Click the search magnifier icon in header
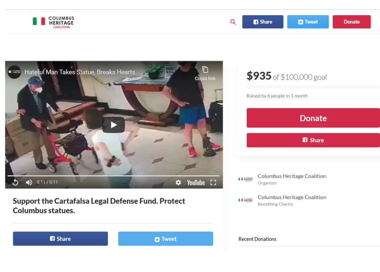Image resolution: width=380 pixels, height=272 pixels. pyautogui.click(x=233, y=22)
